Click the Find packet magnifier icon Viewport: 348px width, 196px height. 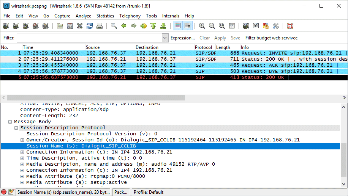click(114, 26)
